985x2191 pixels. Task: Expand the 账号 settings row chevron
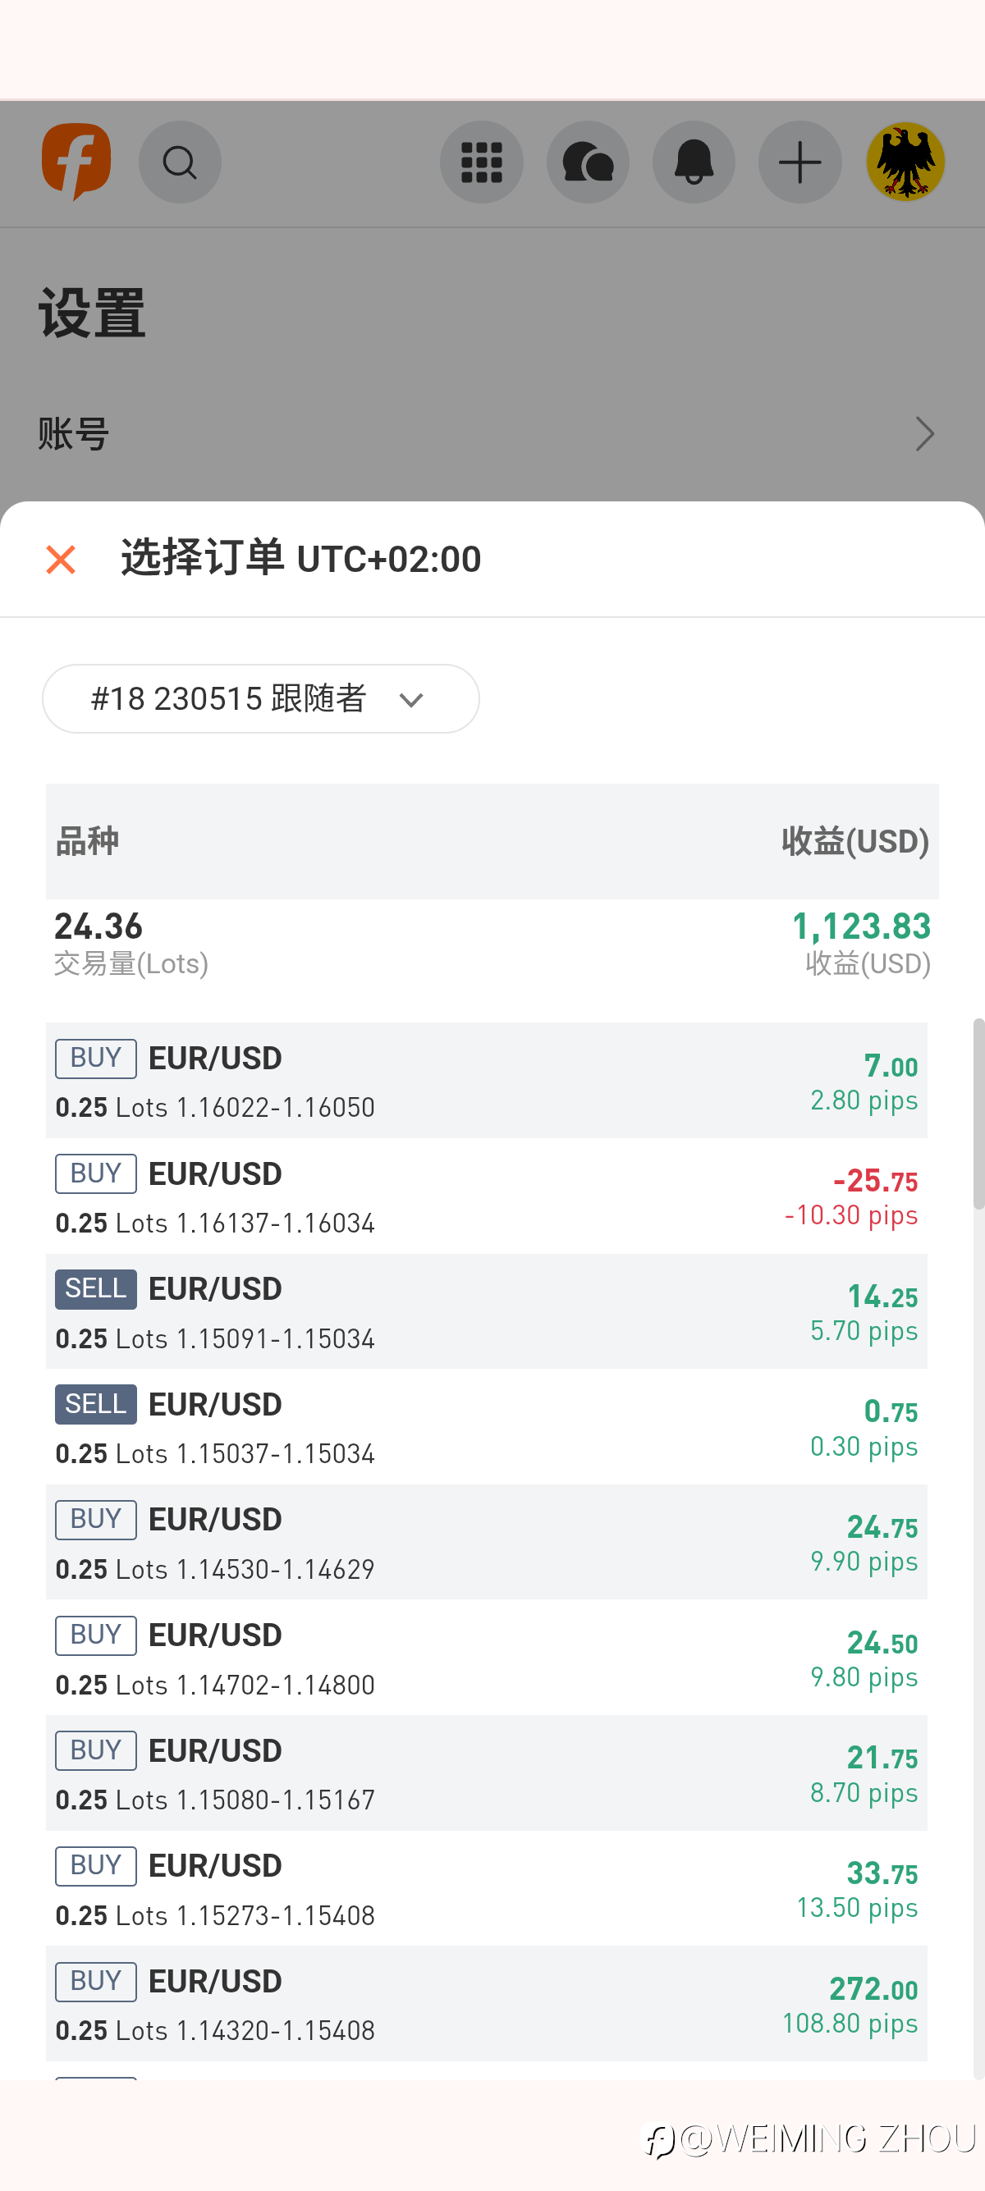pyautogui.click(x=924, y=434)
